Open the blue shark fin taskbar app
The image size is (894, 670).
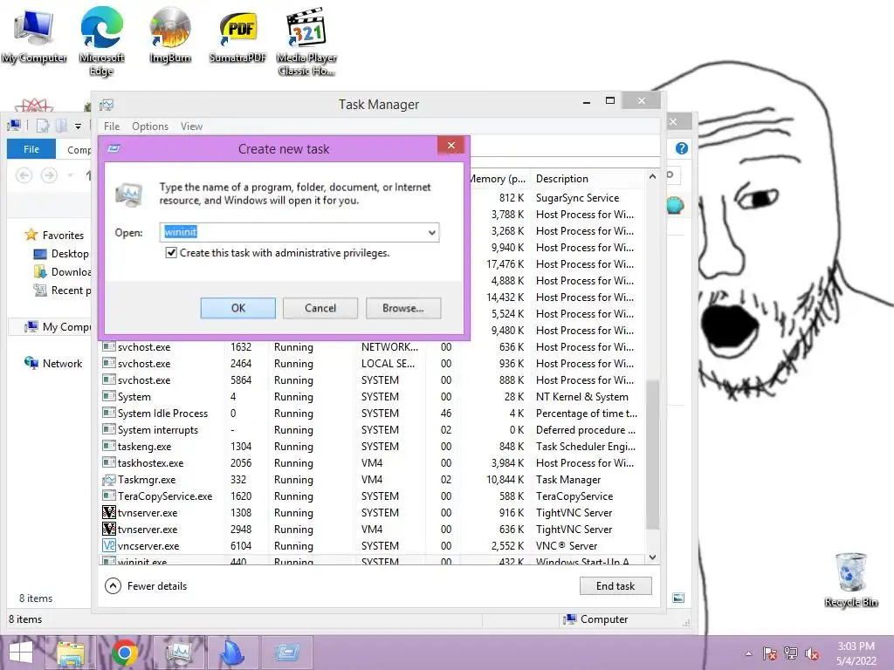tap(232, 653)
